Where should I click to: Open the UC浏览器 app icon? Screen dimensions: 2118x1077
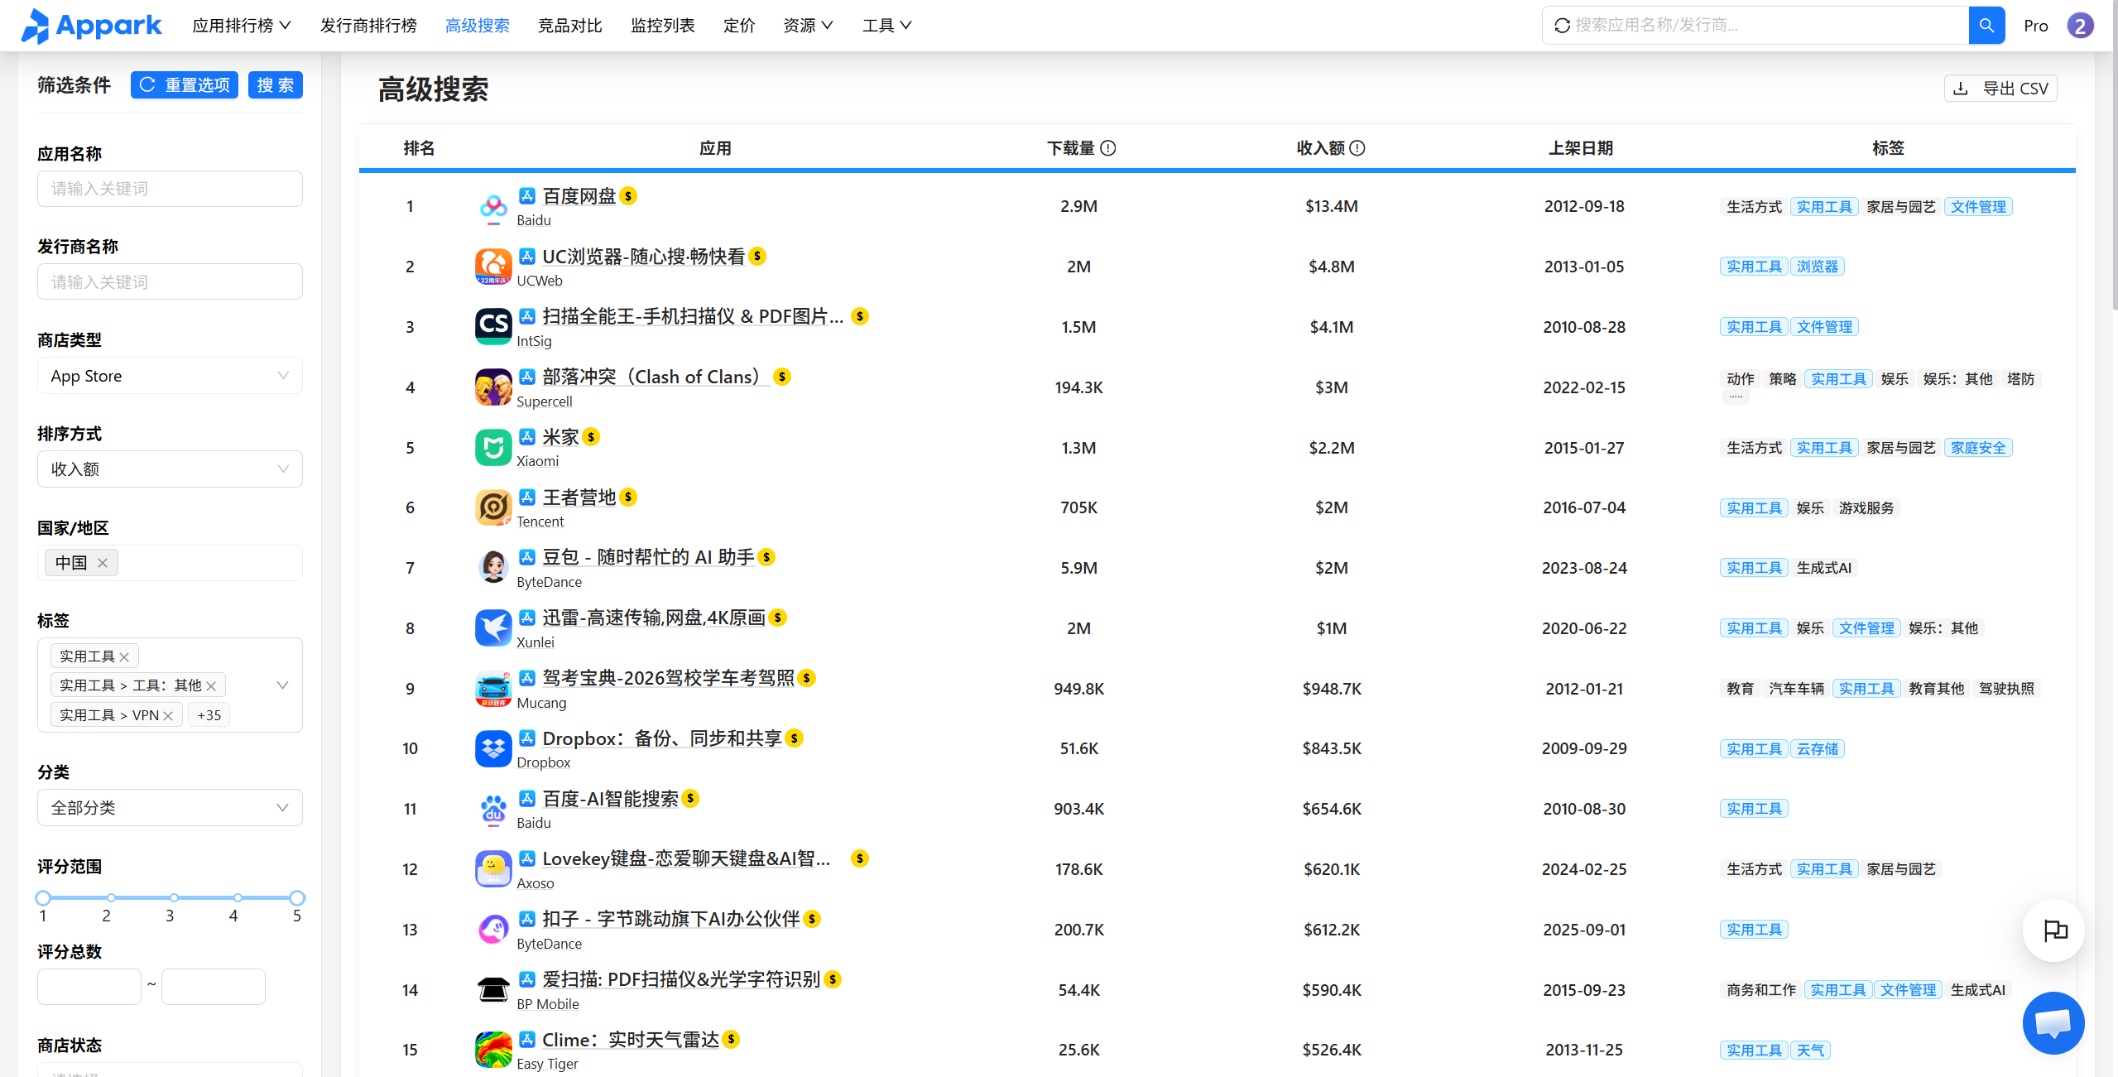tap(493, 267)
